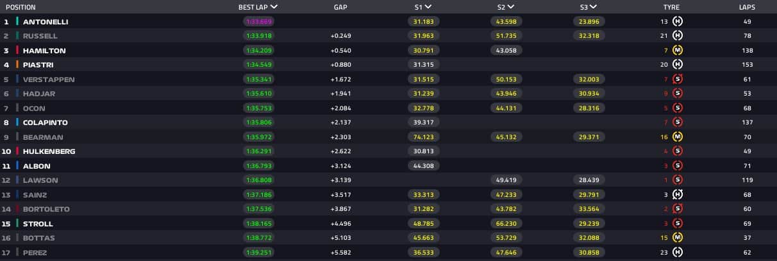Click Lawson's S2 time 49.419
The image size is (777, 261).
pos(506,180)
